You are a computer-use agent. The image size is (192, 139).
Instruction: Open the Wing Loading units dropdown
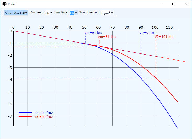coord(107,13)
